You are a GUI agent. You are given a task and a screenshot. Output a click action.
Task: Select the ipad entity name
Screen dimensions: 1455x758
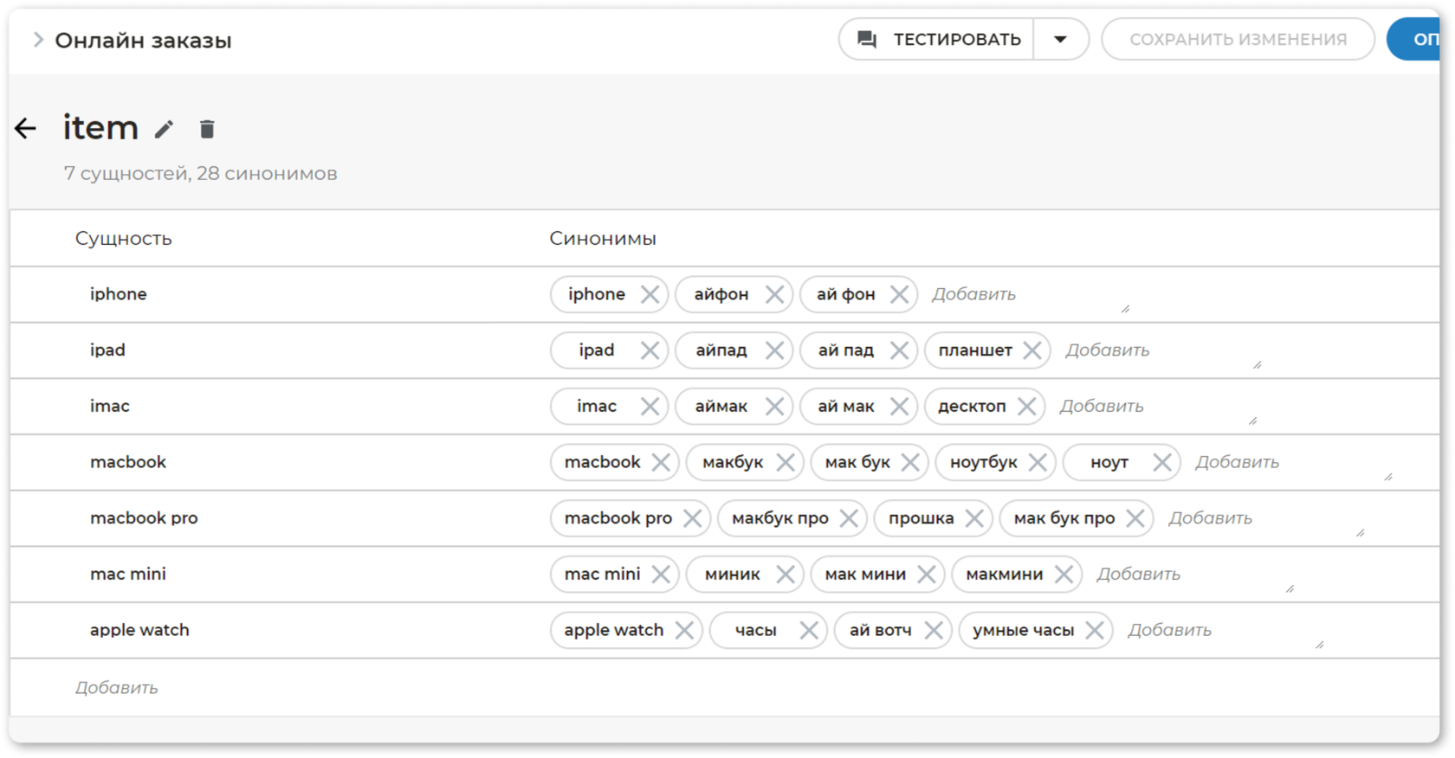click(107, 350)
